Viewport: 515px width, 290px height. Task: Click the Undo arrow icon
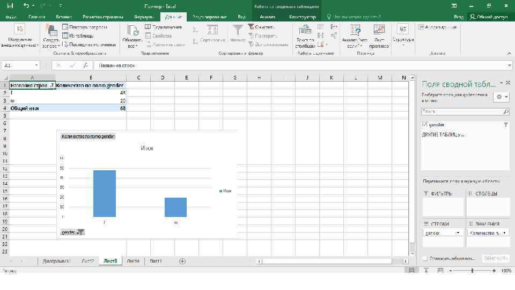point(26,5)
